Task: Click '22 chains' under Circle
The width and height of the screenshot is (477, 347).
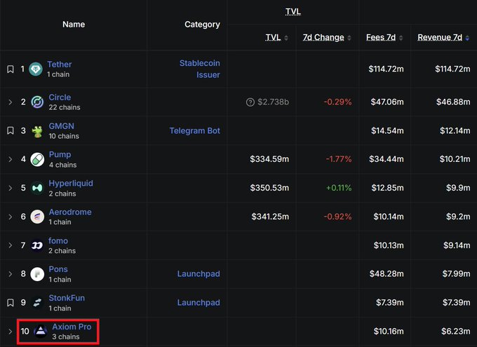Action: tap(65, 107)
